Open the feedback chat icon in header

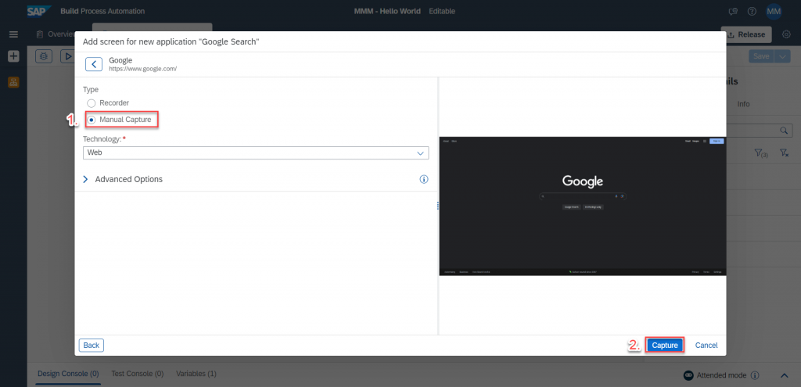click(733, 11)
